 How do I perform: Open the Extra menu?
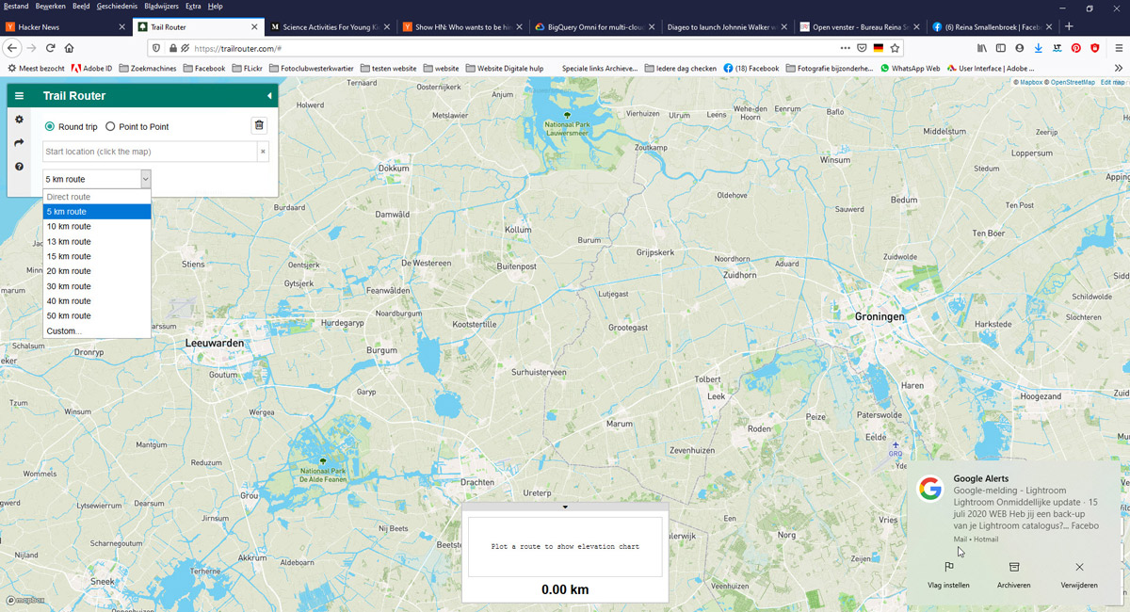[193, 7]
